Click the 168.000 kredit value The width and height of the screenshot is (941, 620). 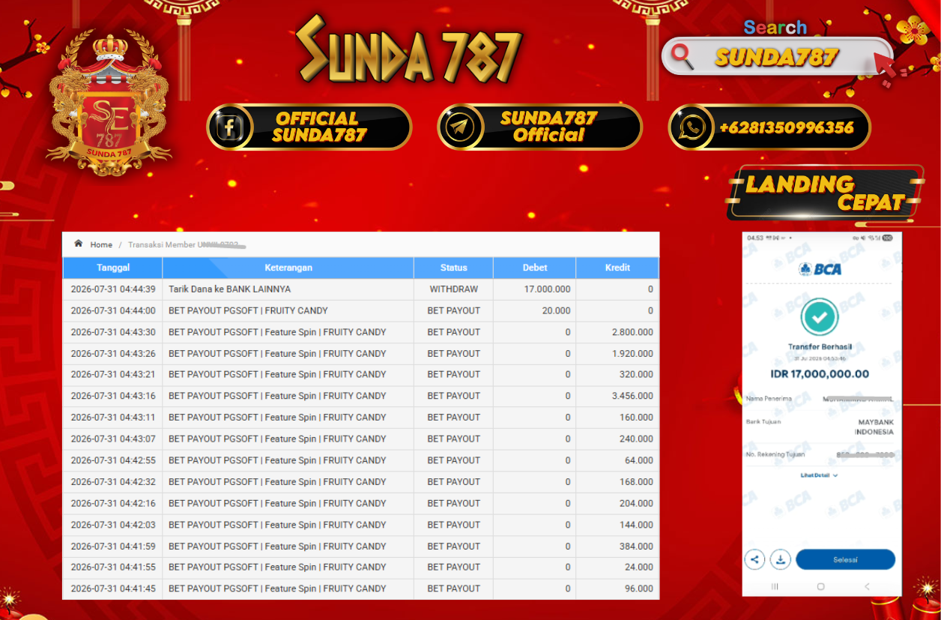click(x=637, y=482)
